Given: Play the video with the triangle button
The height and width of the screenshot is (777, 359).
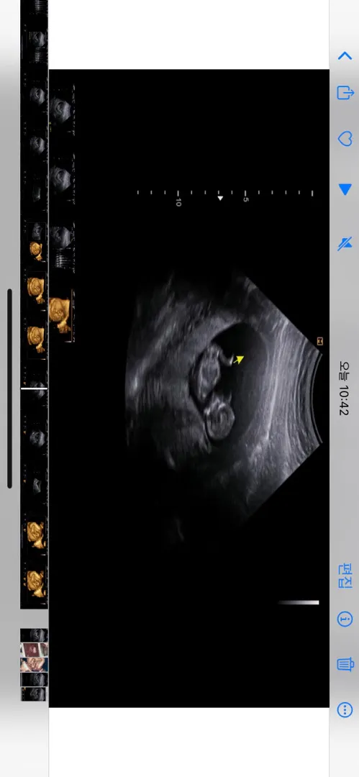Looking at the screenshot, I should coord(345,189).
